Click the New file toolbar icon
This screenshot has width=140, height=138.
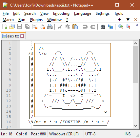point(5,27)
